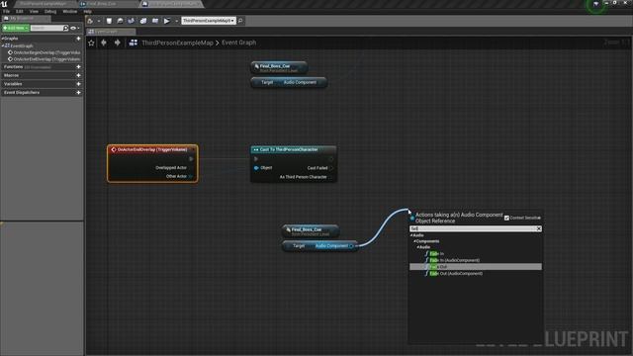The width and height of the screenshot is (633, 356).
Task: Click the Class Settings toolbar icon
Action: pos(132,21)
